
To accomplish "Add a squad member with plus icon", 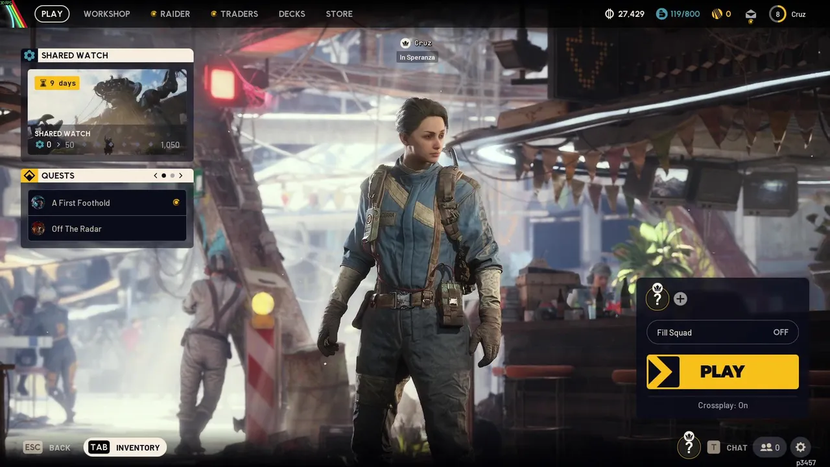I will pyautogui.click(x=680, y=299).
